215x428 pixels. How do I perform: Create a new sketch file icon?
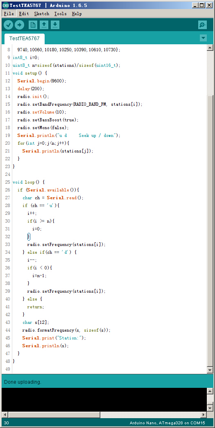pyautogui.click(x=33, y=25)
